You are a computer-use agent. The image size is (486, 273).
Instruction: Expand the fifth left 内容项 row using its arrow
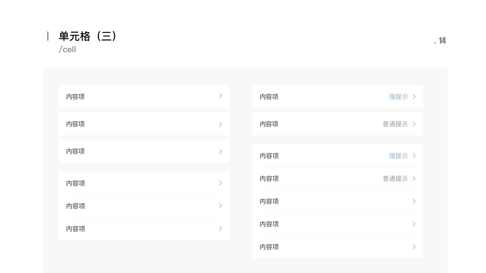(x=220, y=206)
